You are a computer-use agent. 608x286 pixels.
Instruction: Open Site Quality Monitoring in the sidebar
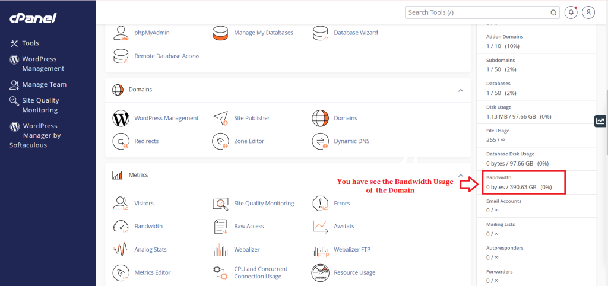click(40, 105)
